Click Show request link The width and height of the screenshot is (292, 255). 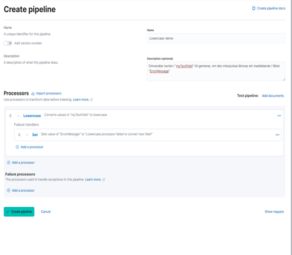[x=274, y=212]
